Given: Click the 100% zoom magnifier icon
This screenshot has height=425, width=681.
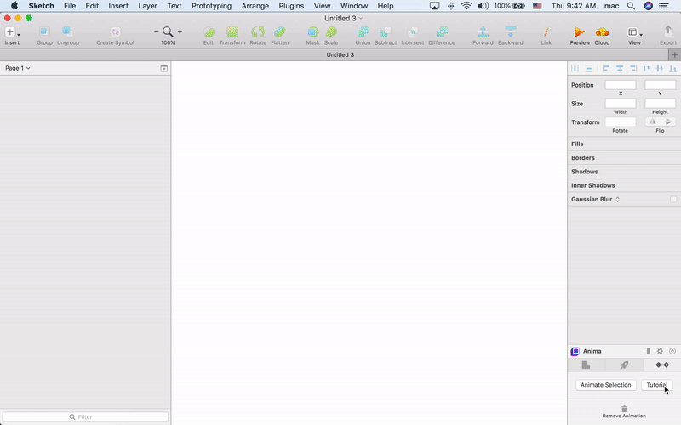Looking at the screenshot, I should coord(168,31).
